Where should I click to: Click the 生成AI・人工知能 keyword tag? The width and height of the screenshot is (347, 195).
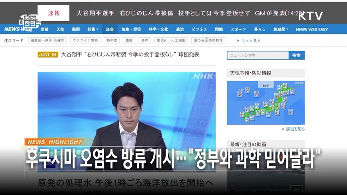[171, 40]
